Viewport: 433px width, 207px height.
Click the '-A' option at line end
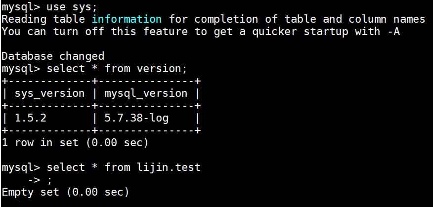(x=393, y=32)
